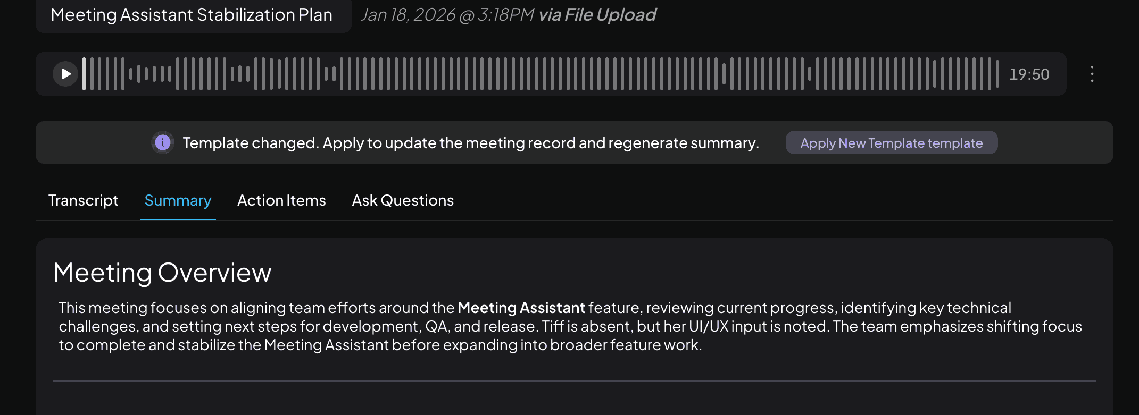
Task: Click the white playhead marker at waveform start
Action: click(x=84, y=74)
